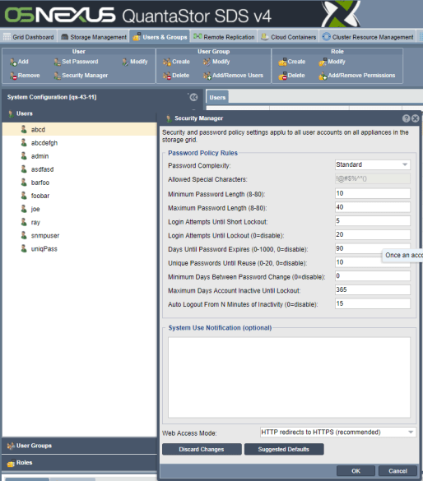Screen dimensions: 423x481
Task: Click the Discard Changes button
Action: click(x=202, y=449)
